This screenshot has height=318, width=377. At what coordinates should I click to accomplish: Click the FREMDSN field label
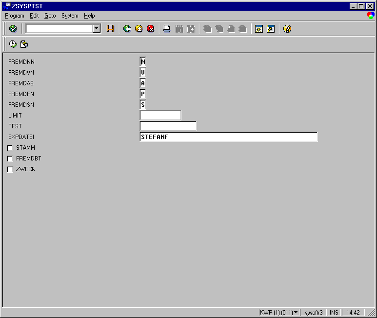[21, 104]
